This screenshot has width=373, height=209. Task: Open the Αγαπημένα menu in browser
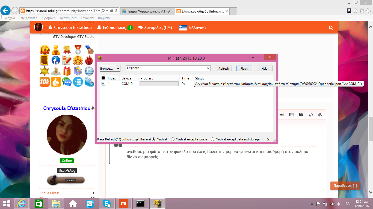pyautogui.click(x=68, y=18)
